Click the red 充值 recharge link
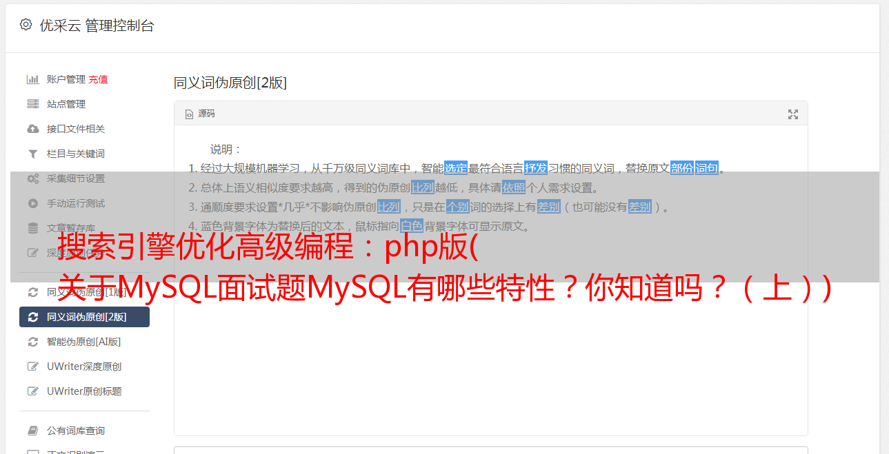This screenshot has width=889, height=454. pyautogui.click(x=98, y=79)
